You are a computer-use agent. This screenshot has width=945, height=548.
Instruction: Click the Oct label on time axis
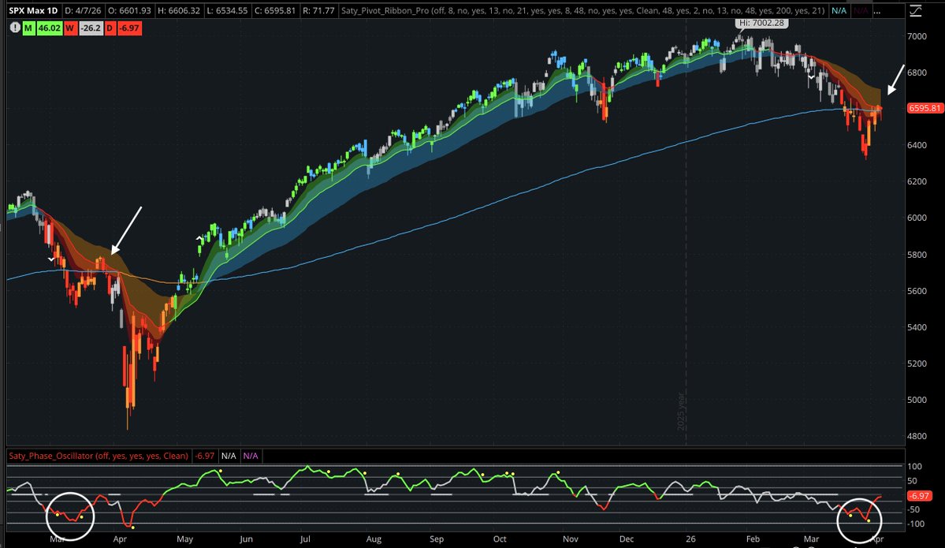[x=500, y=539]
